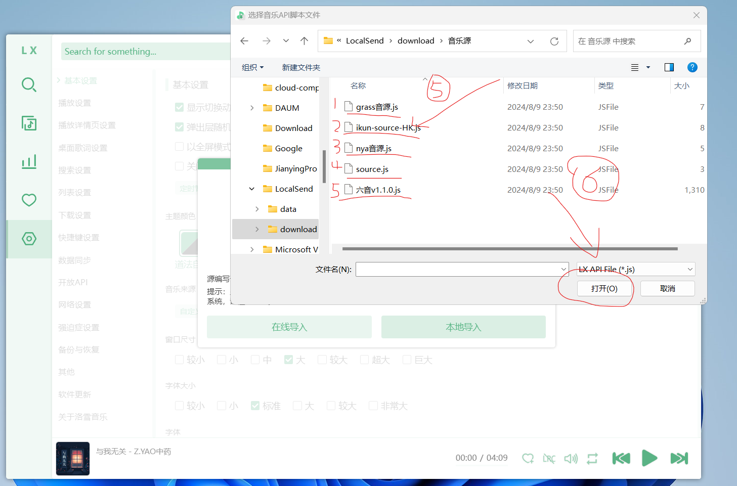Go forward in the file dialog
Image resolution: width=737 pixels, height=486 pixels.
[267, 41]
